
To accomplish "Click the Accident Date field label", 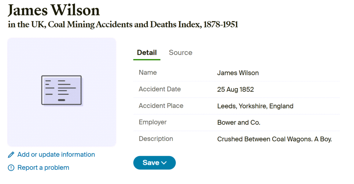I will [159, 89].
